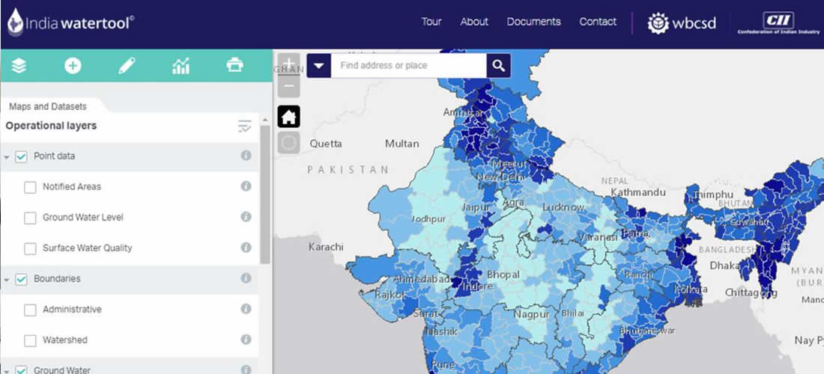Enable the Notified Areas checkbox
The width and height of the screenshot is (824, 374).
coord(30,187)
